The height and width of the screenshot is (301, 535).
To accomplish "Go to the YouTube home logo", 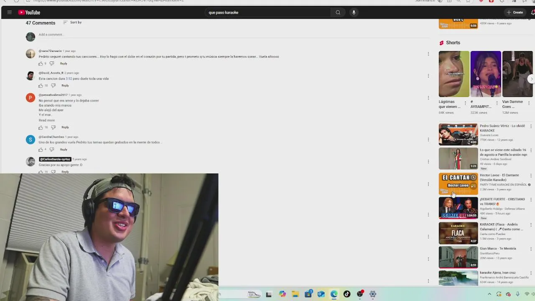I will 29,13.
